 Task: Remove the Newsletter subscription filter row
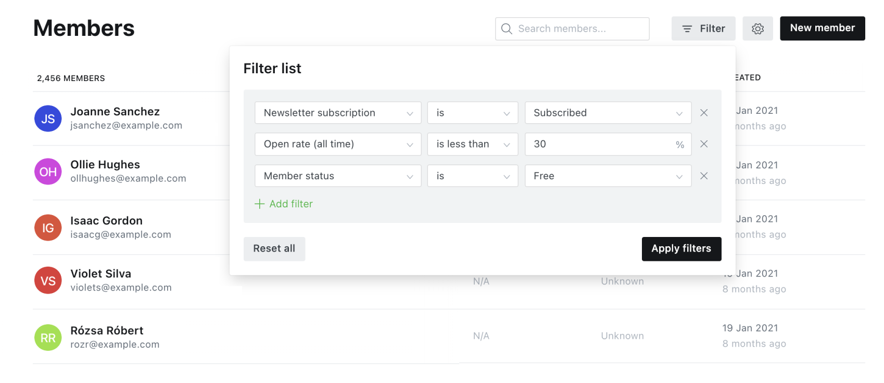click(x=704, y=113)
